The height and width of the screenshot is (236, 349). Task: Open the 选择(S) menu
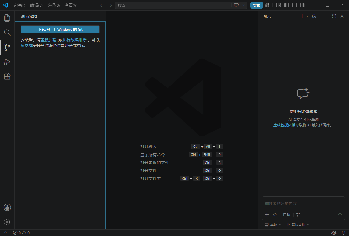point(54,5)
